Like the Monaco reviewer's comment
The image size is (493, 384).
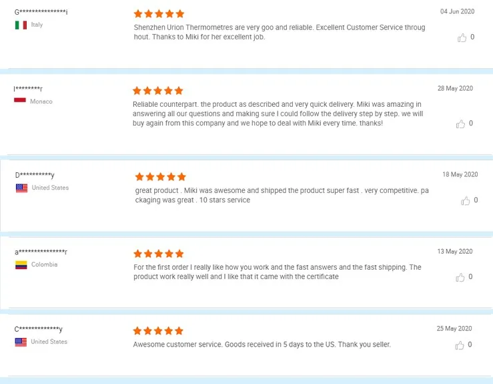click(x=460, y=124)
